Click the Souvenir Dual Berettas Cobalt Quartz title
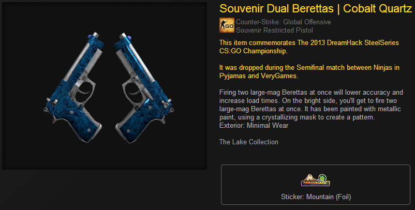The width and height of the screenshot is (415, 210). 316,8
